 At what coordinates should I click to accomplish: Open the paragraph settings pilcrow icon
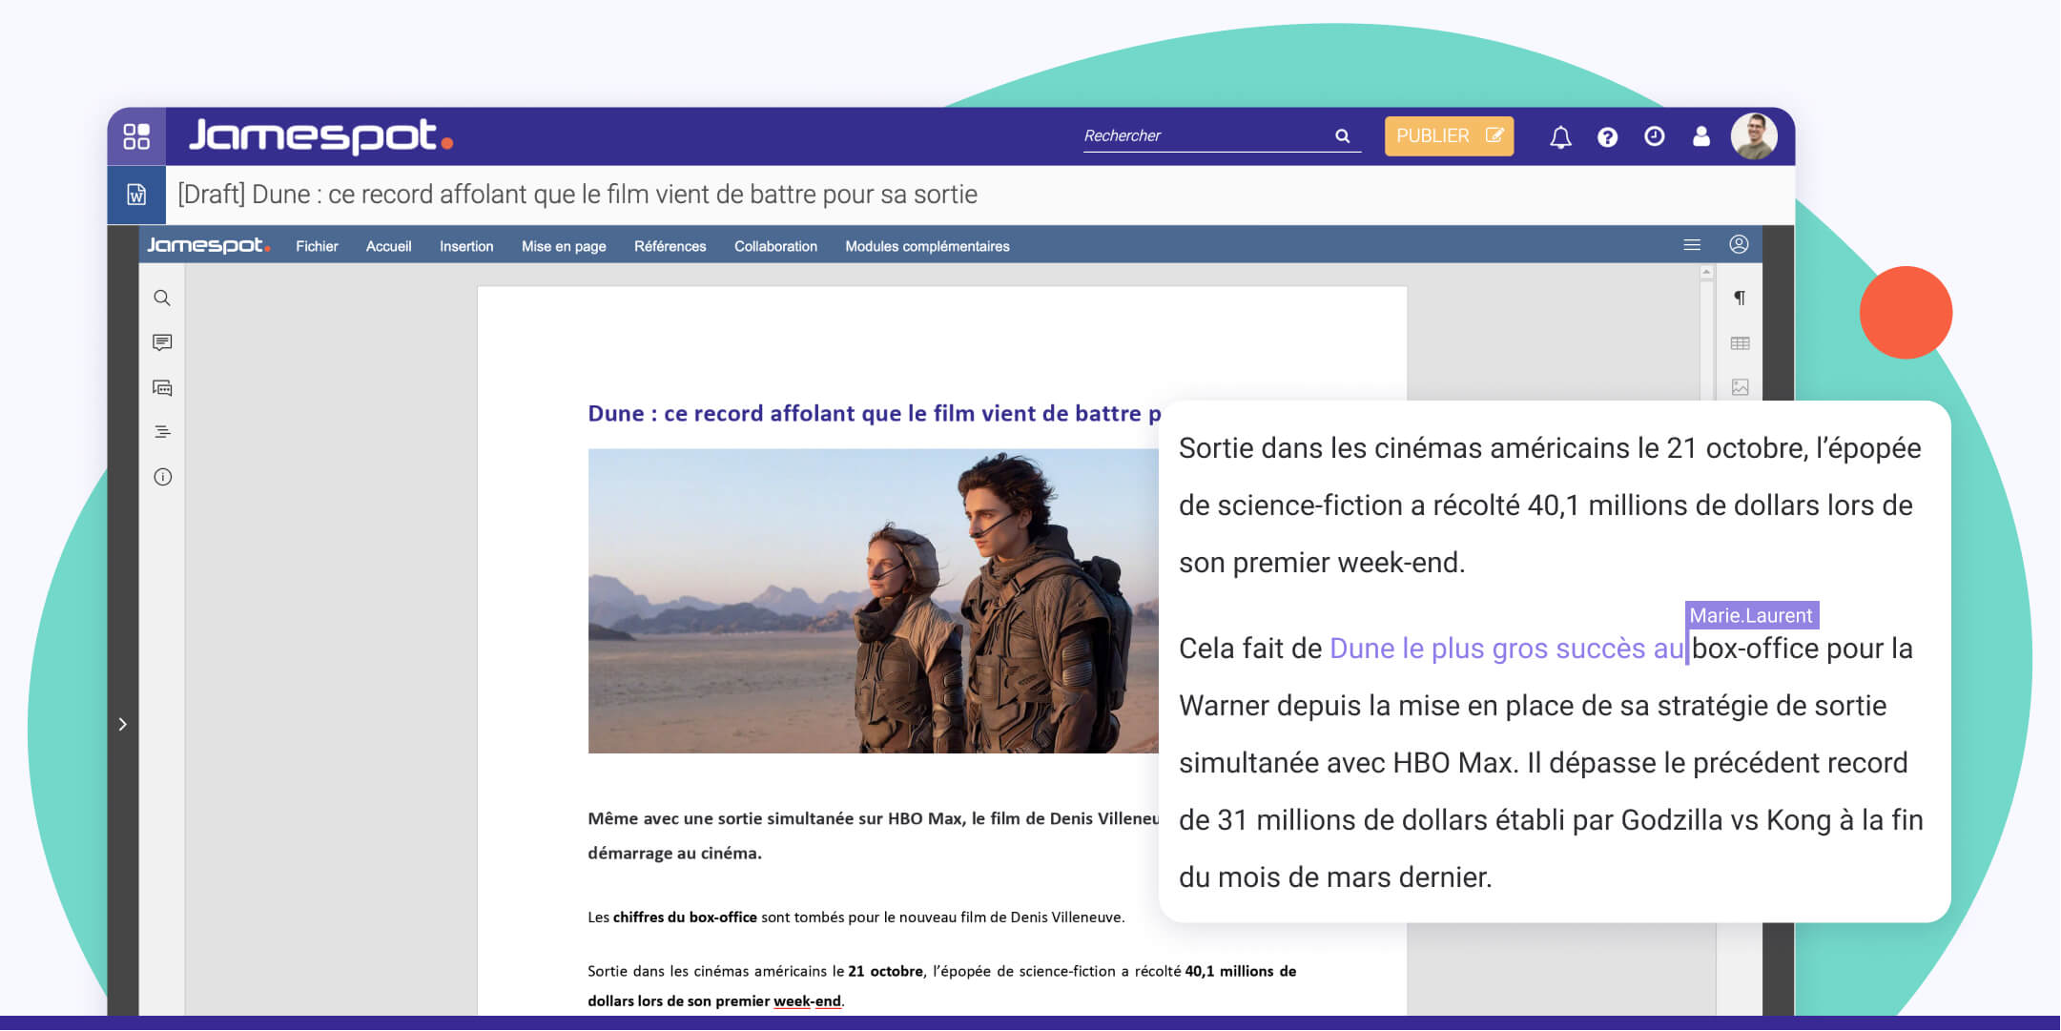click(1740, 299)
